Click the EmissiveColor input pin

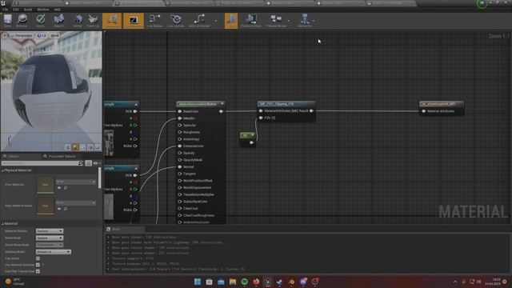click(180, 146)
